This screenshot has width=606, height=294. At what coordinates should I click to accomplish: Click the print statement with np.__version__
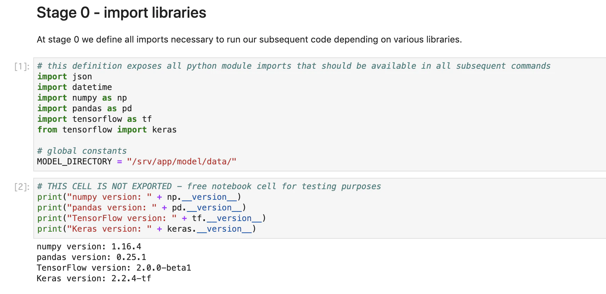[139, 197]
